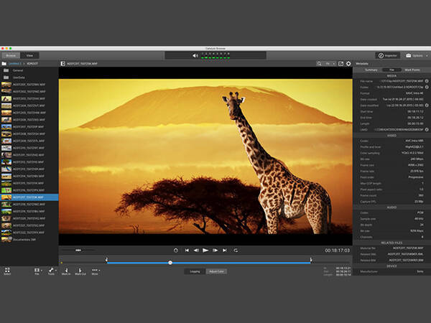Open the Options dropdown
This screenshot has width=431, height=323.
point(417,55)
